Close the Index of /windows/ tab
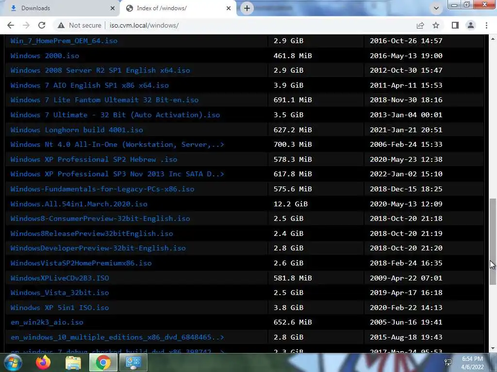The height and width of the screenshot is (372, 497). click(229, 8)
